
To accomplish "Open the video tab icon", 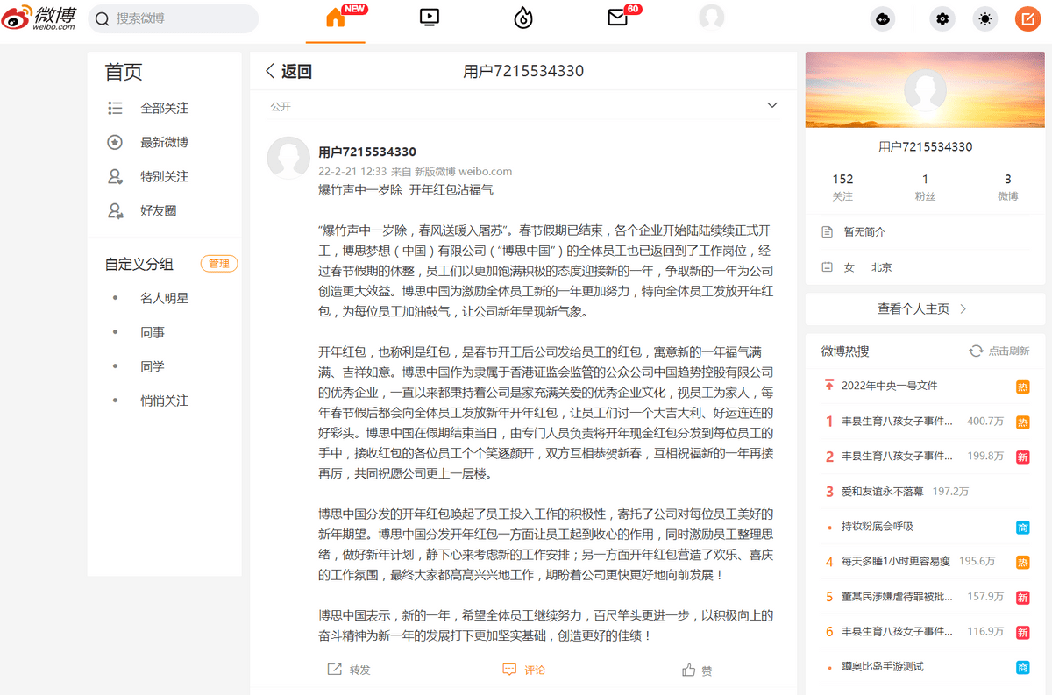I will coord(430,17).
